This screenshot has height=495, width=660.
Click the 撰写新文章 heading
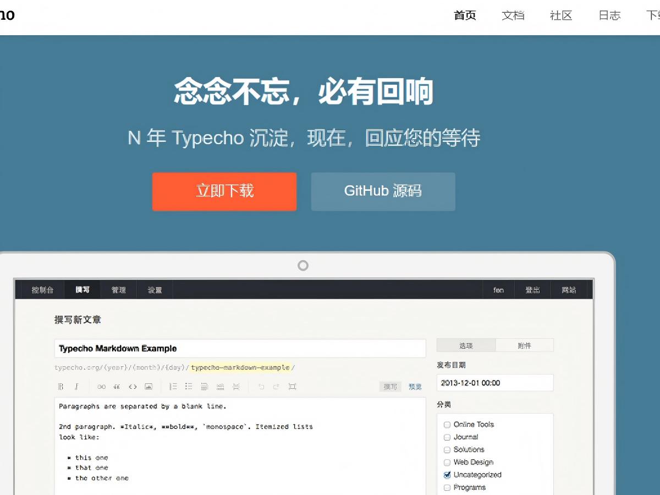[78, 320]
